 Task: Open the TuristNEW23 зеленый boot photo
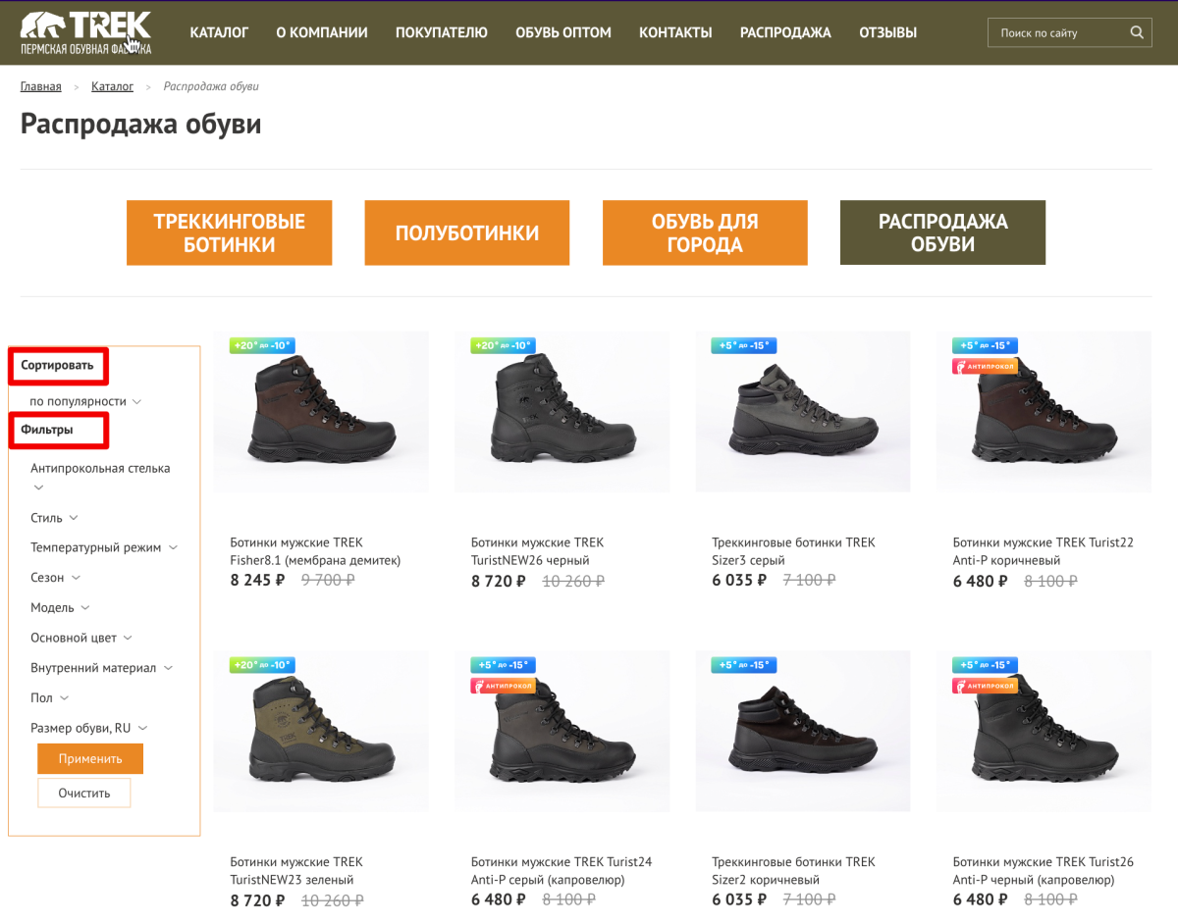321,732
